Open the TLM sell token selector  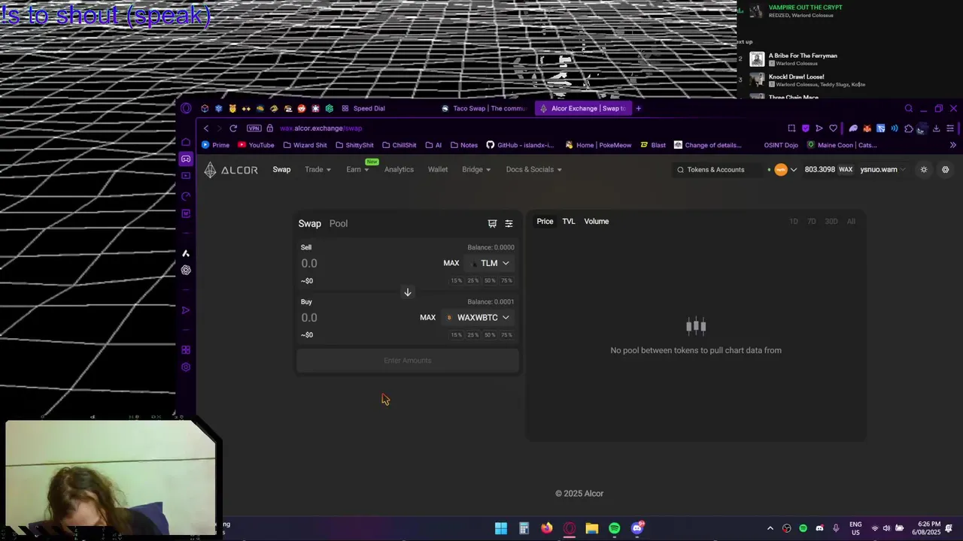click(x=491, y=263)
